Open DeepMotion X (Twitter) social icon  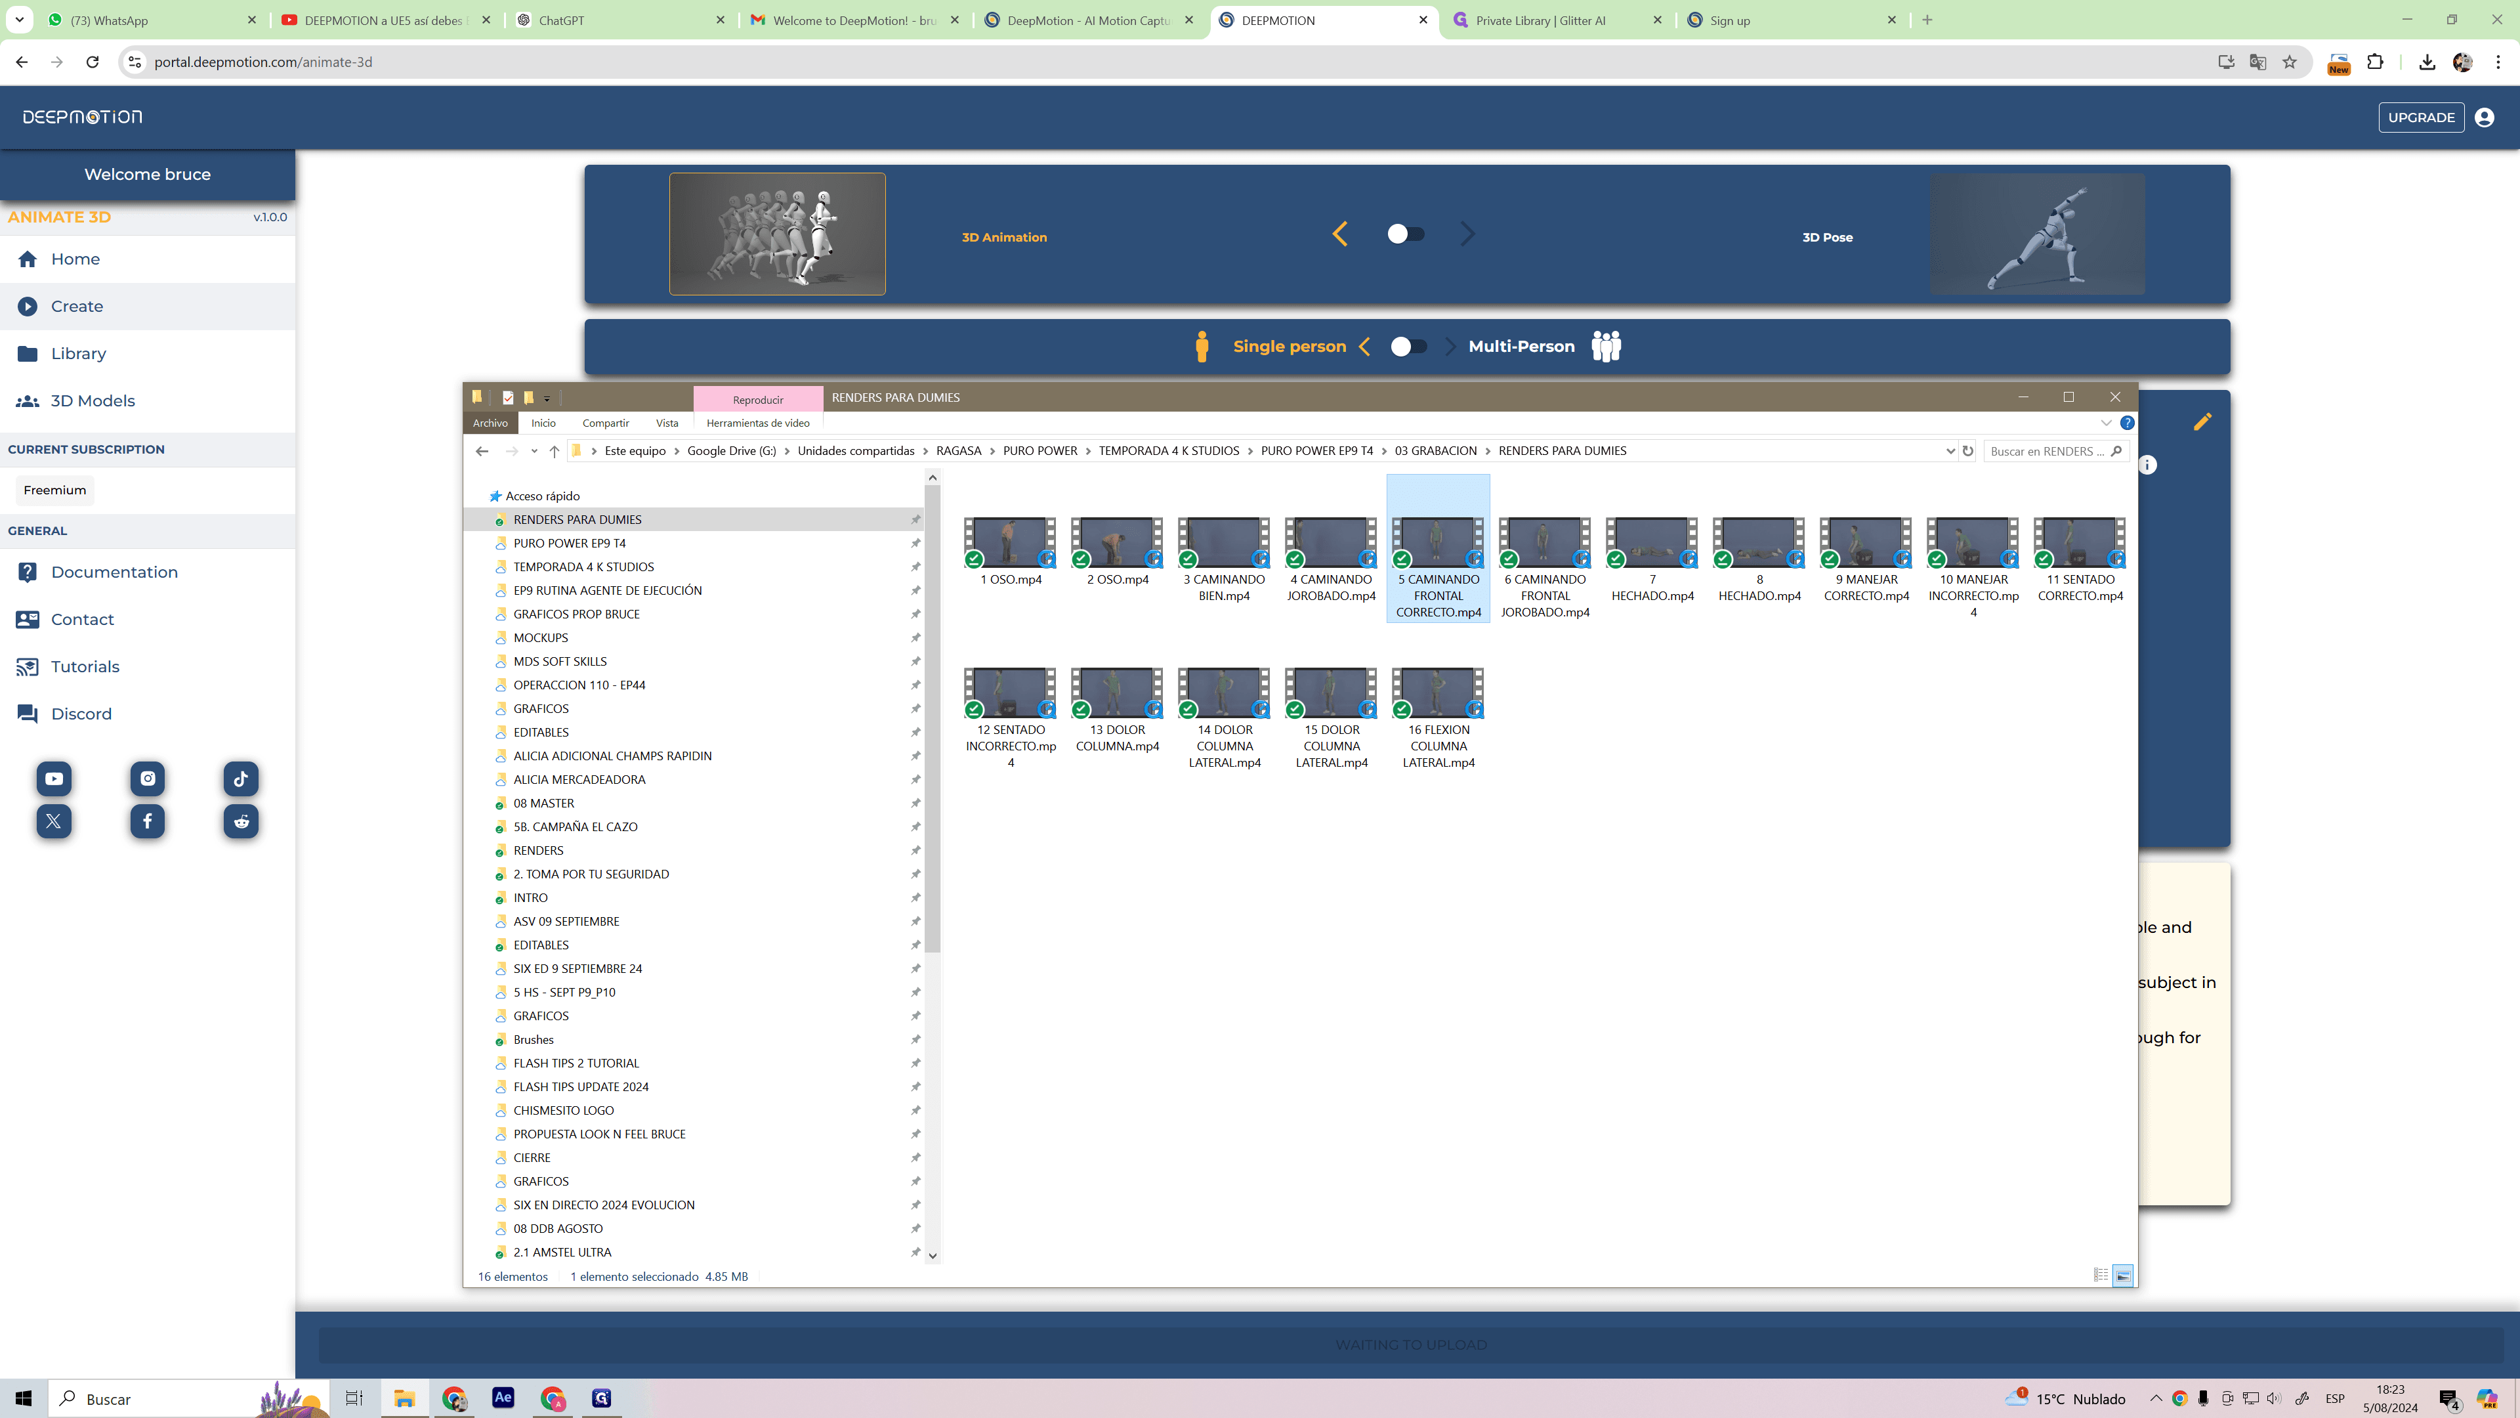tap(54, 821)
